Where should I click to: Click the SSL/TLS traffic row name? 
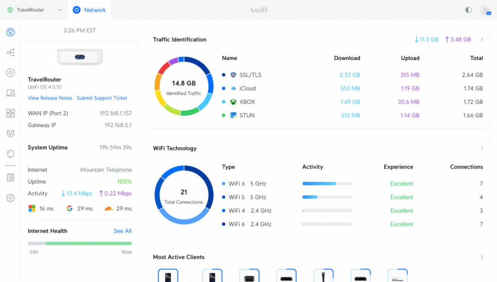click(x=250, y=75)
